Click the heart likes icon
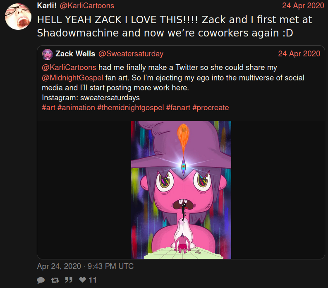328x288 pixels. point(83,280)
